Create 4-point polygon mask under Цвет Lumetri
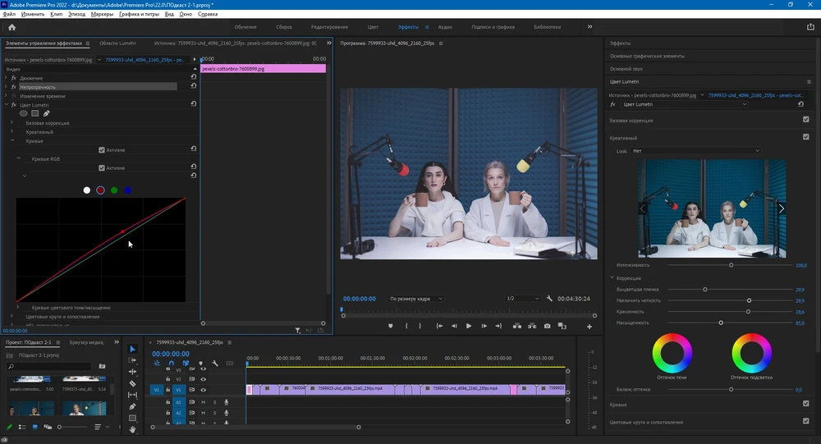 [x=35, y=113]
